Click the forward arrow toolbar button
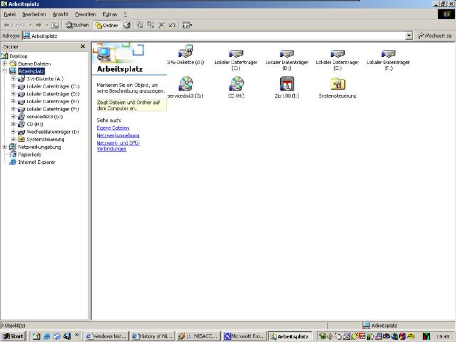 coord(39,25)
